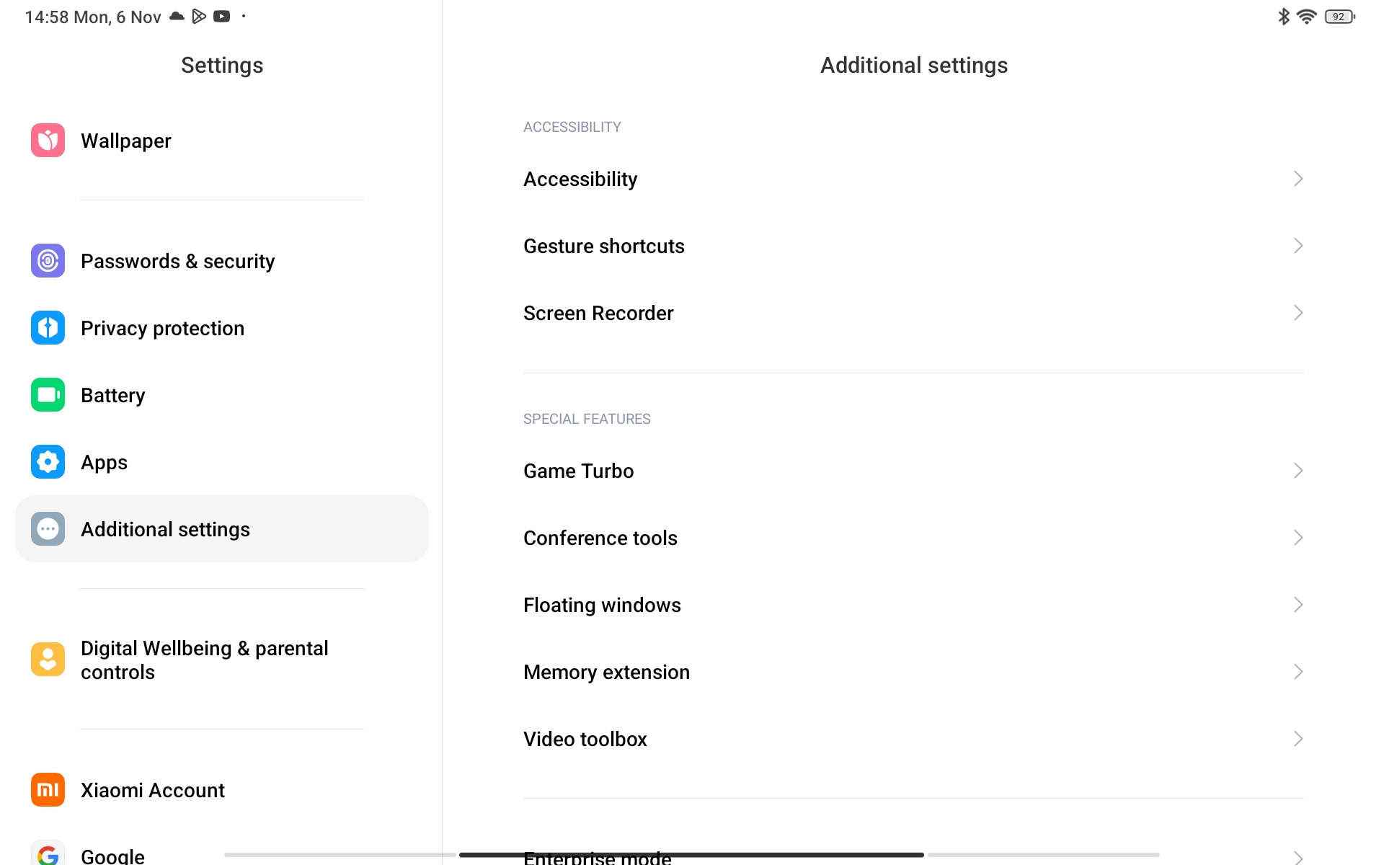Tap the orange Xiaomi Account icon
The height and width of the screenshot is (865, 1384).
point(48,790)
